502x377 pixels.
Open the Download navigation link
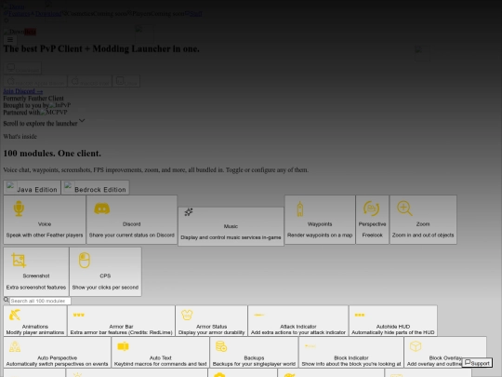coord(48,13)
